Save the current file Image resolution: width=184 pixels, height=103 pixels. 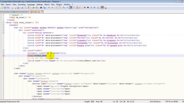click(x=5, y=8)
